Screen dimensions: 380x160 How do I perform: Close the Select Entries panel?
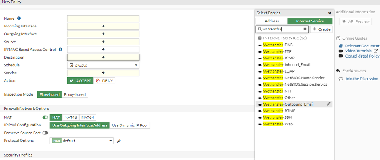329,13
